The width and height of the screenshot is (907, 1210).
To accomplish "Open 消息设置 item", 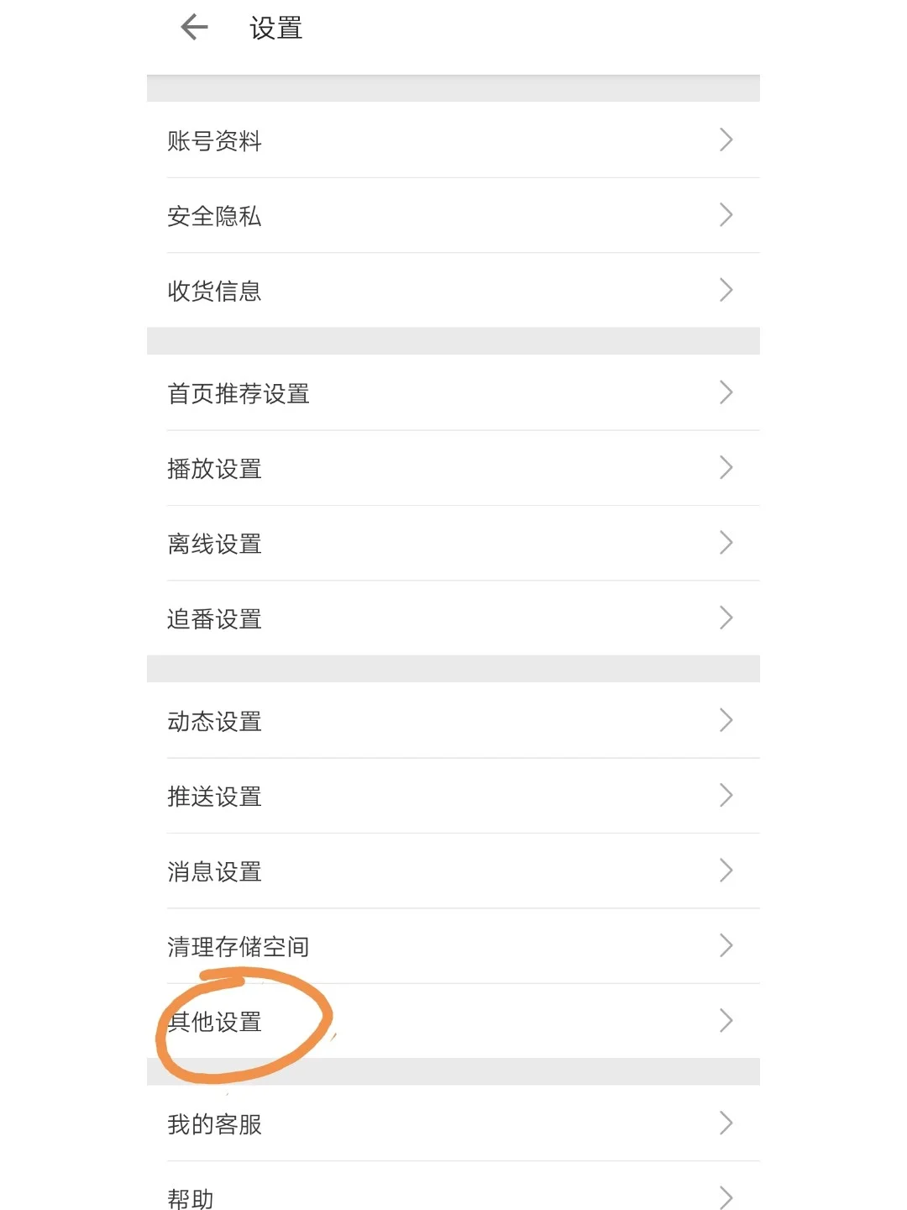I will [453, 871].
